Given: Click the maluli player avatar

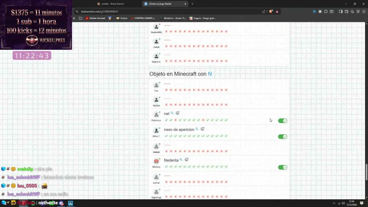Looking at the screenshot, I should pyautogui.click(x=156, y=41).
